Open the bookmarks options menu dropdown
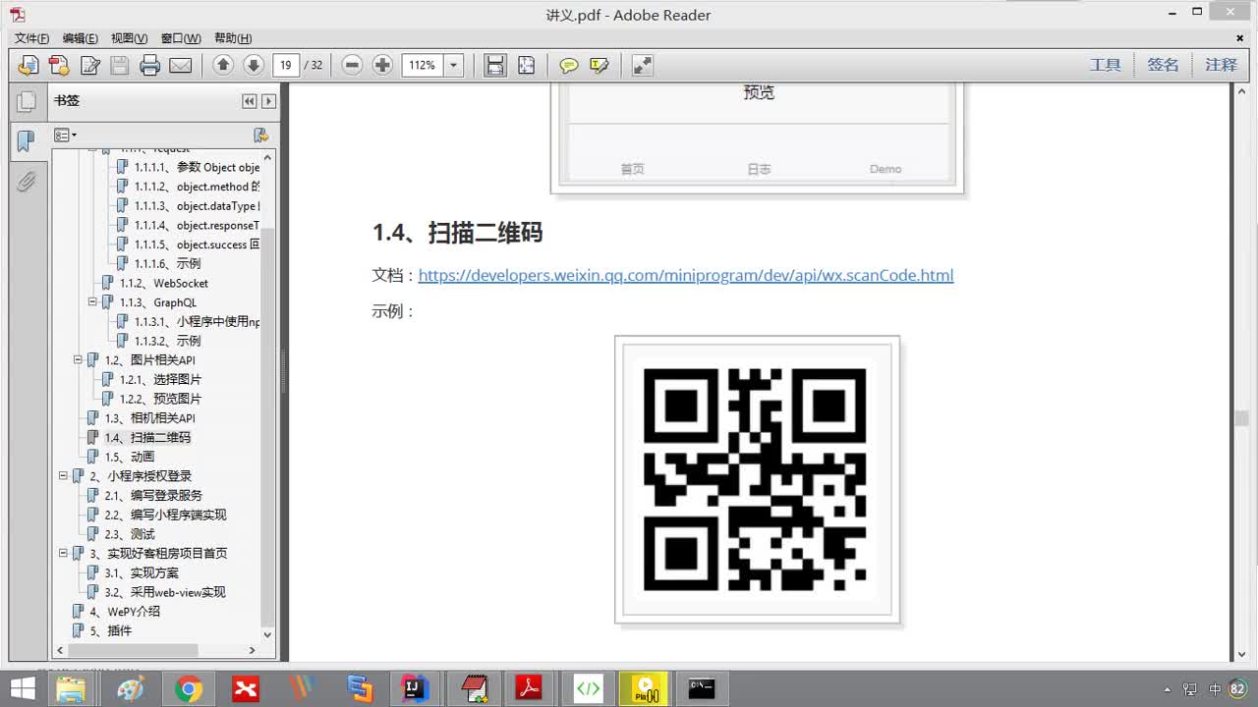The image size is (1258, 707). tap(65, 135)
